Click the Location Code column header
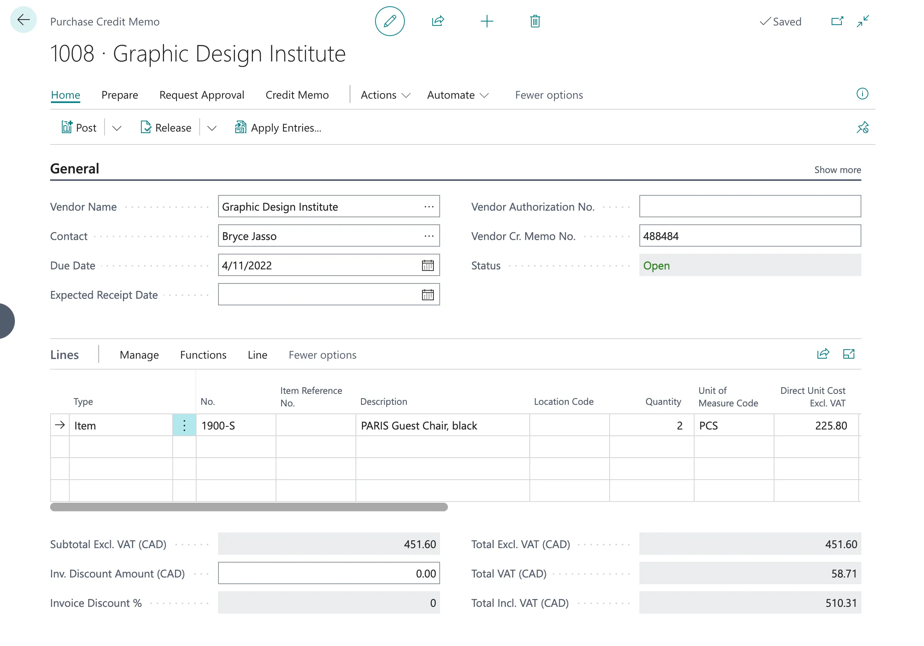 pos(563,402)
